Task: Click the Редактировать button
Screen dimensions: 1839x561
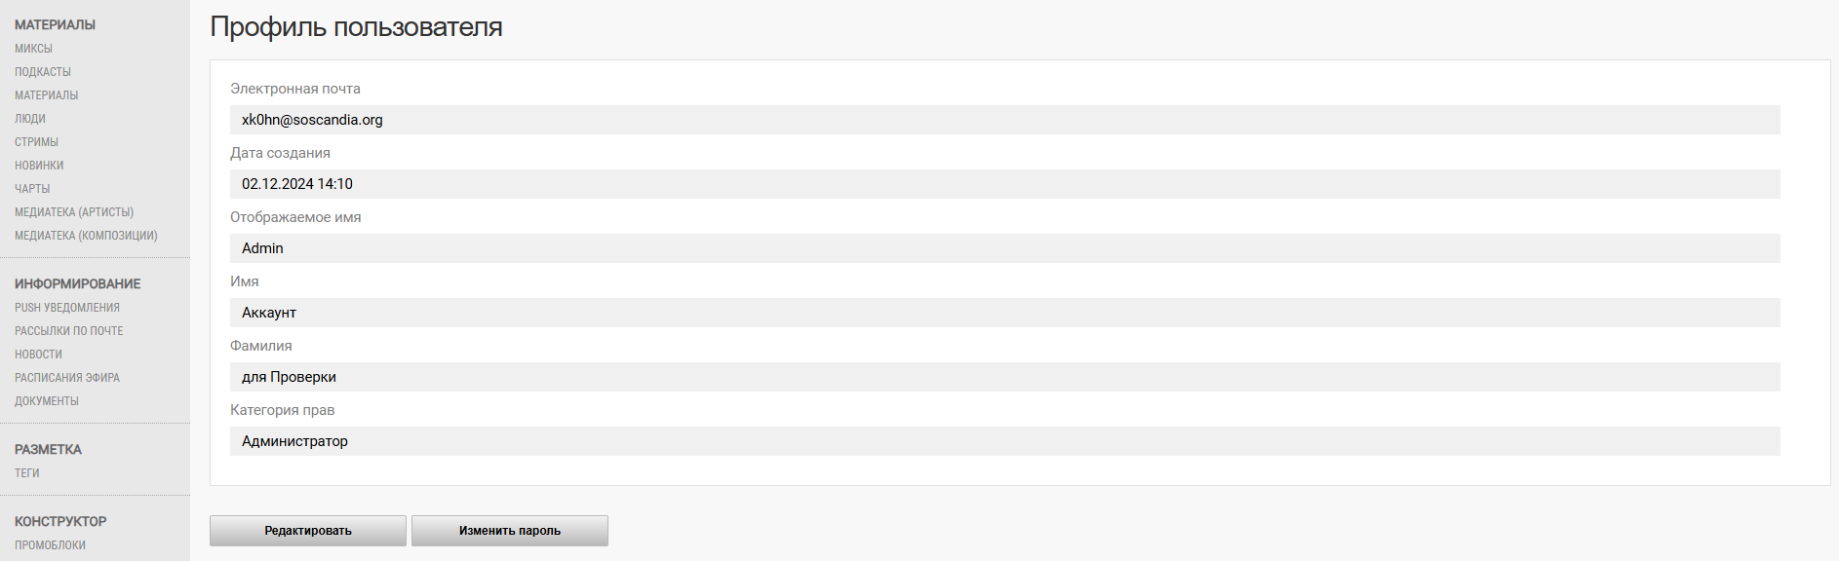Action: [x=308, y=531]
